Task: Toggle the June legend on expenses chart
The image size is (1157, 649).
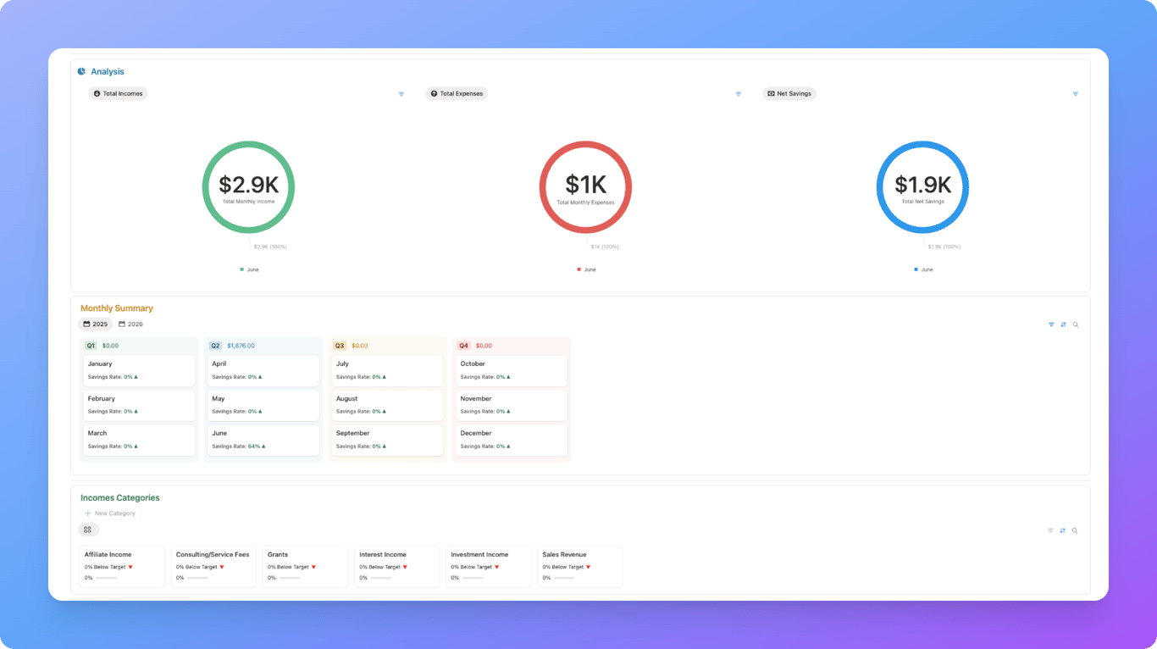Action: 586,269
